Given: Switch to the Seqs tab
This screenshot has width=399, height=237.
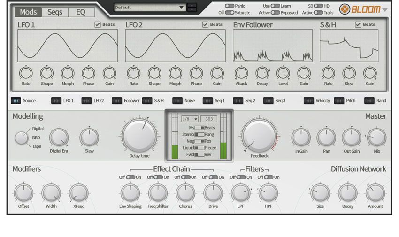Looking at the screenshot, I should (x=55, y=12).
